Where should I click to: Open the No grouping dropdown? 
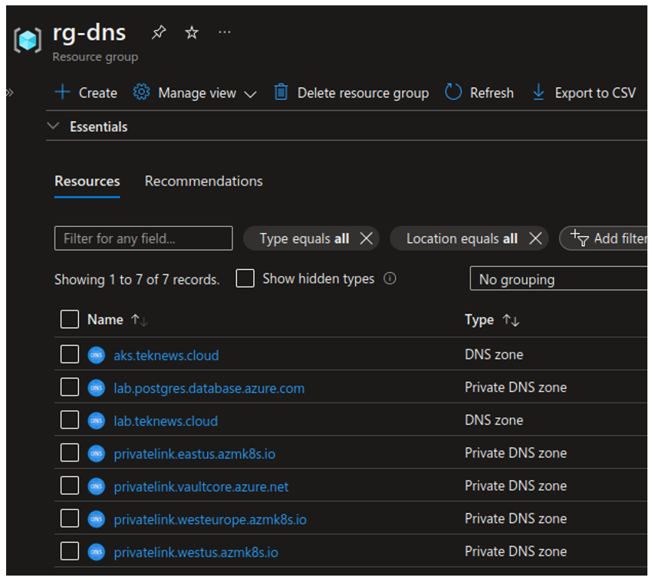point(560,280)
